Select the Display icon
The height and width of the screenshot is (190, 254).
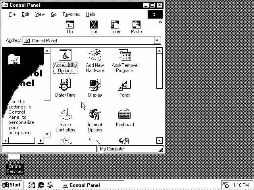click(95, 88)
